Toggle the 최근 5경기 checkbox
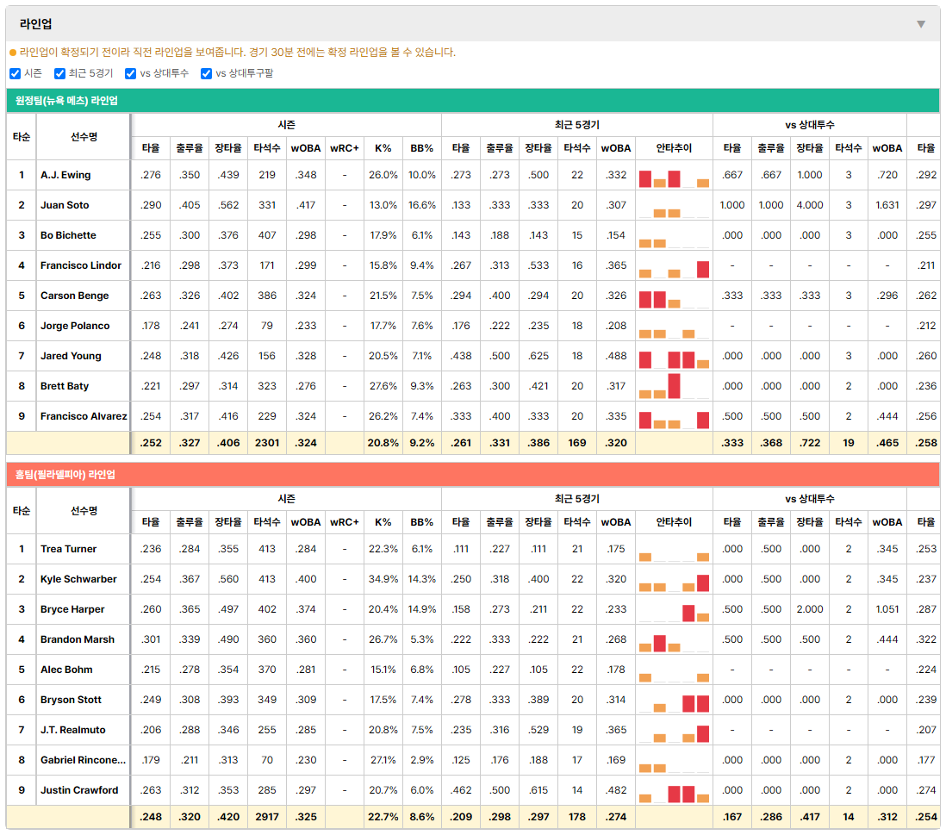Image resolution: width=946 pixels, height=835 pixels. (59, 73)
